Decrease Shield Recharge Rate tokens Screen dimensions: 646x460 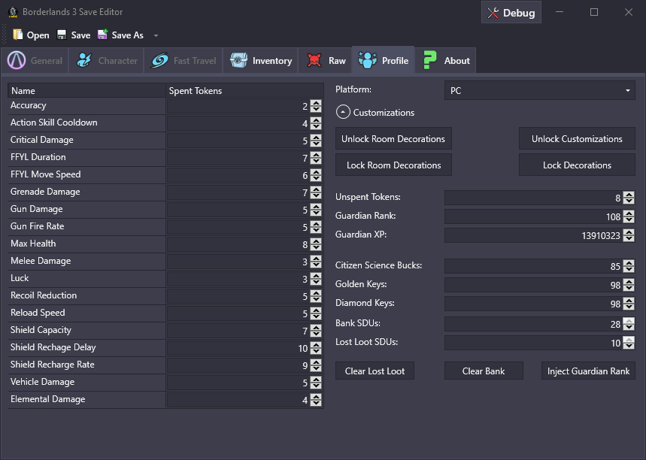(316, 368)
